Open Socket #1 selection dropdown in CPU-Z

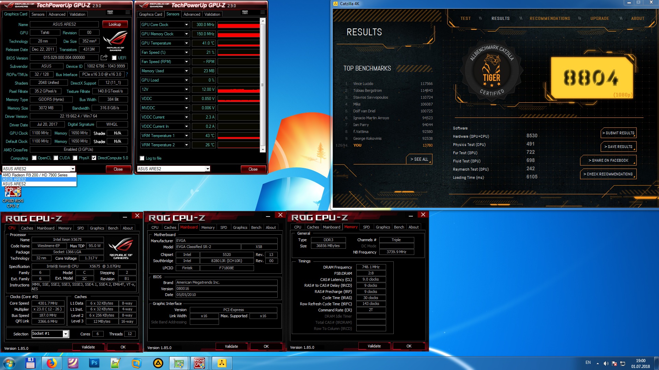[66, 334]
